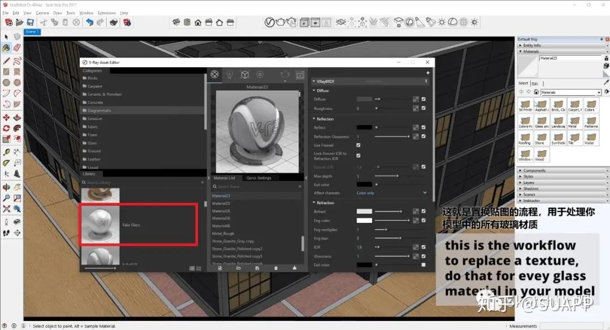Click the Fake Glass material thumbnail
This screenshot has height=330, width=610.
tap(100, 225)
